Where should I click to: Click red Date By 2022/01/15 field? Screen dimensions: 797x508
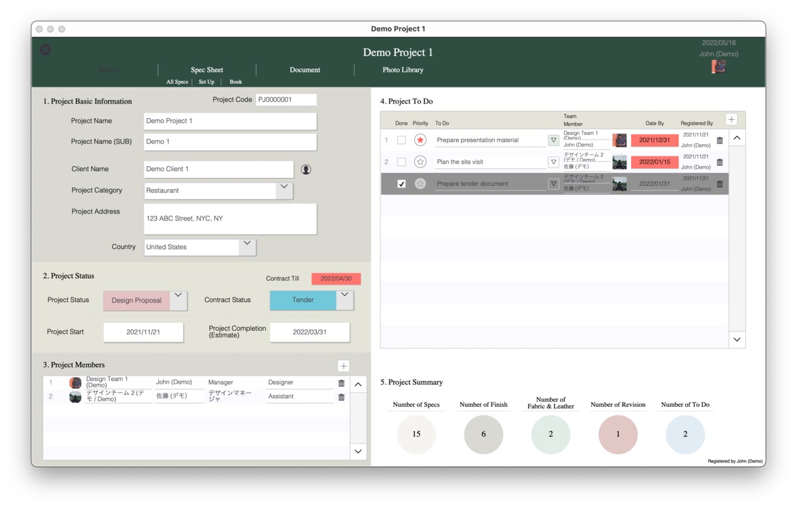(x=655, y=162)
